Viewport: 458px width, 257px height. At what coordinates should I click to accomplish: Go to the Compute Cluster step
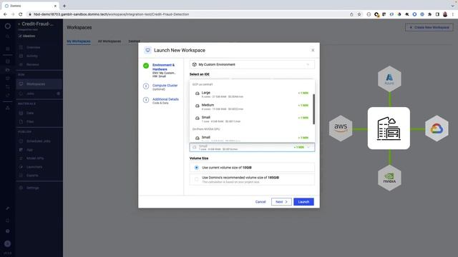pyautogui.click(x=165, y=86)
